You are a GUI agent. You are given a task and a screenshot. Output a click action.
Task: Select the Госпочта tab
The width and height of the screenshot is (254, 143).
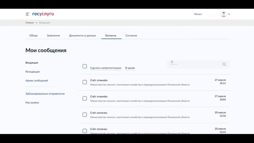pyautogui.click(x=111, y=35)
